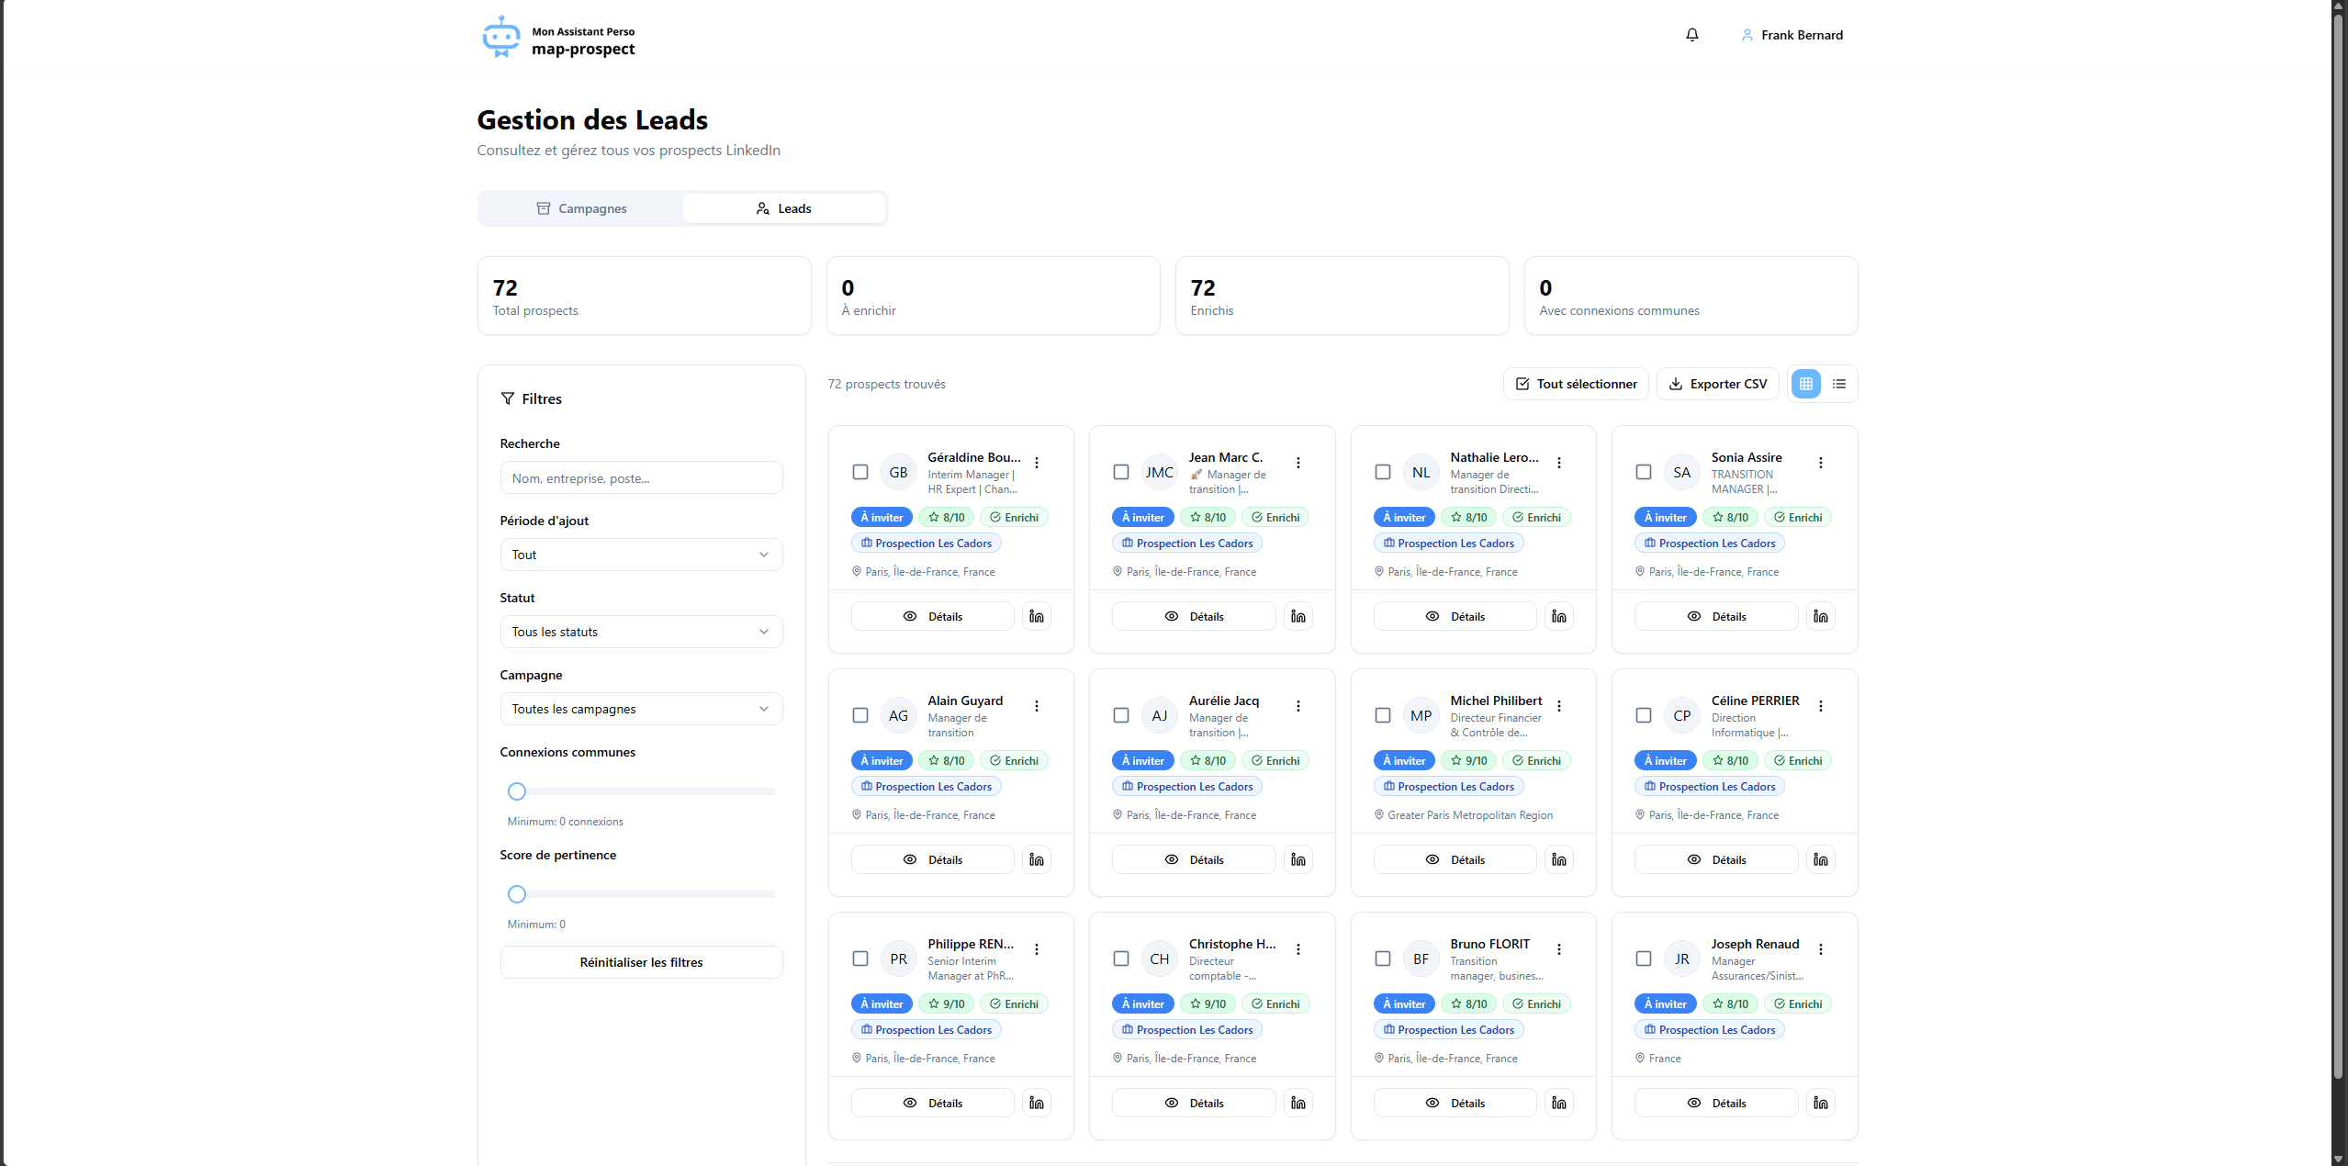Open the Frank Bernard user menu
Viewport: 2348px width, 1166px height.
tap(1792, 35)
